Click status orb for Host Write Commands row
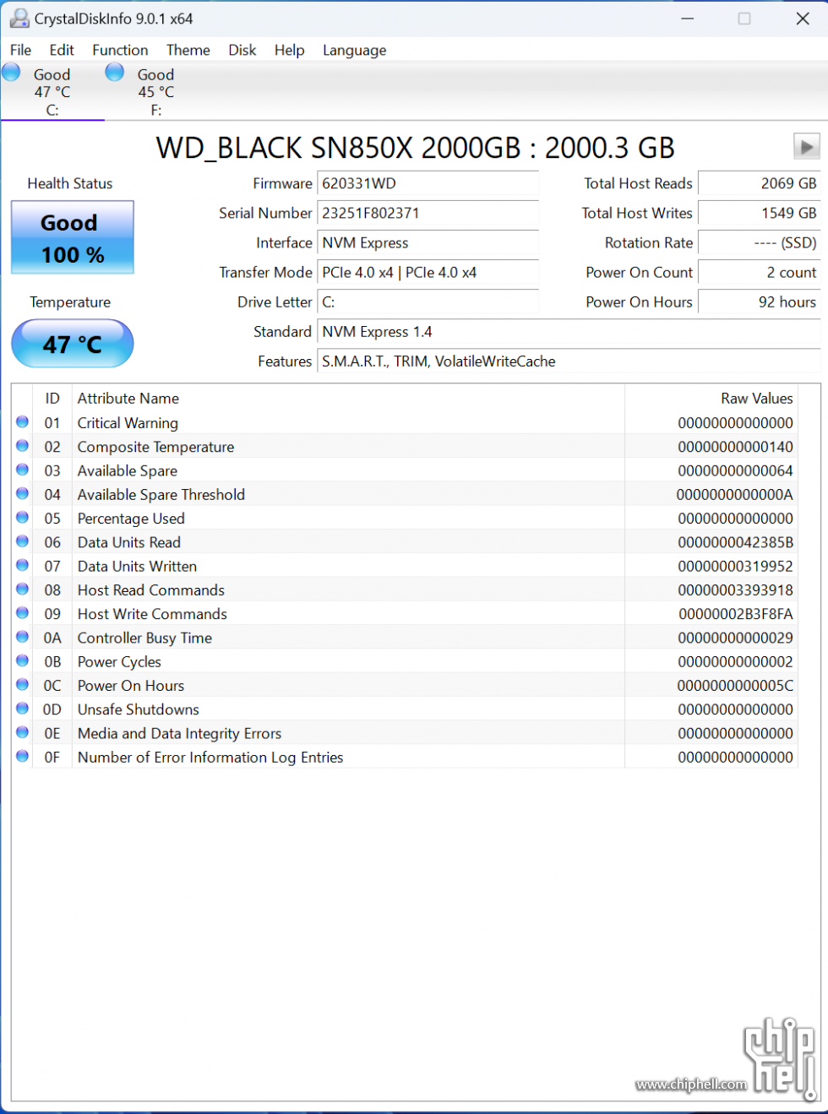The image size is (828, 1114). click(x=23, y=613)
